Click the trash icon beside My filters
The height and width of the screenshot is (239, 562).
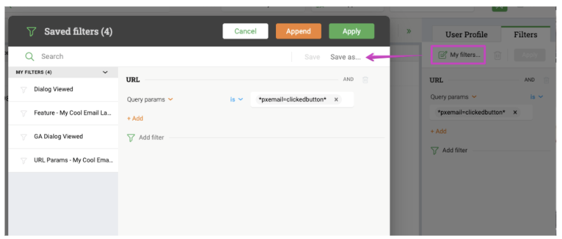(x=497, y=56)
